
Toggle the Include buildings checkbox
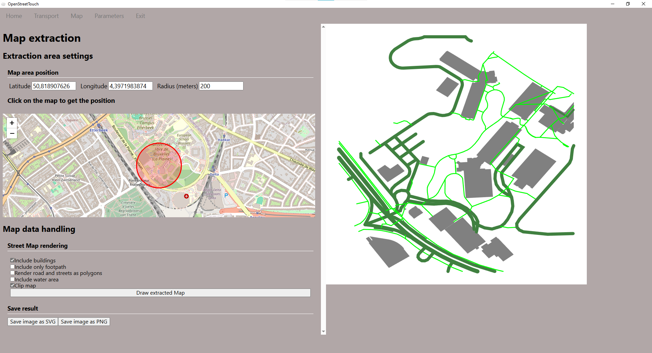[12, 260]
